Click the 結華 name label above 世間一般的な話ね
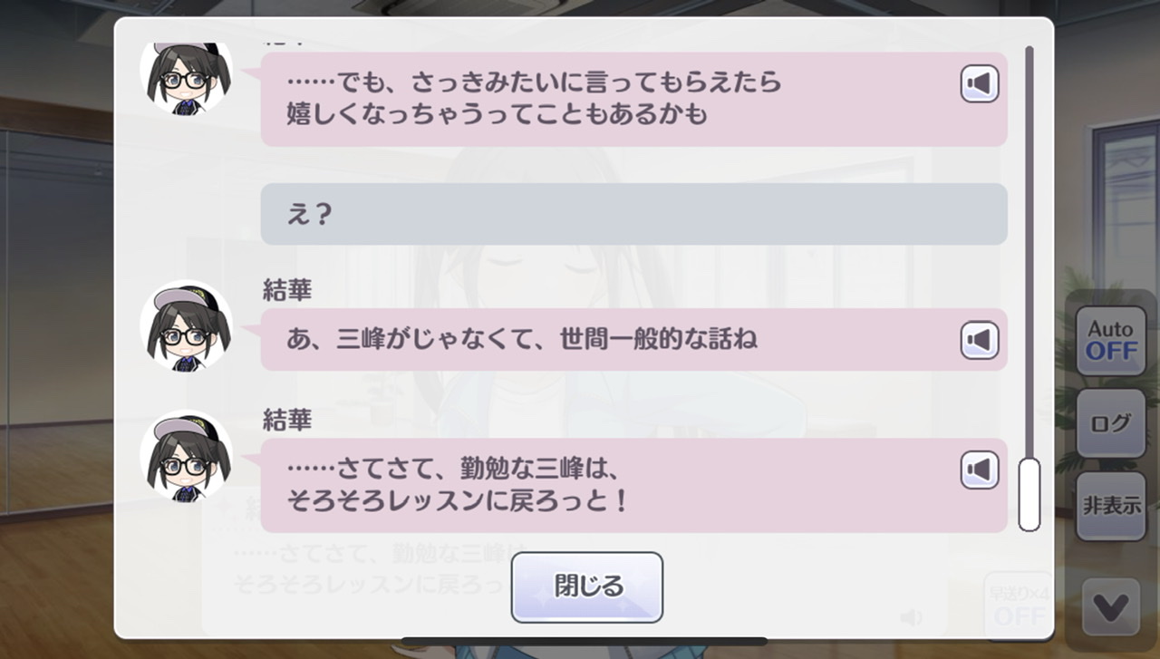Screen dimensions: 1160x659 pyautogui.click(x=287, y=290)
